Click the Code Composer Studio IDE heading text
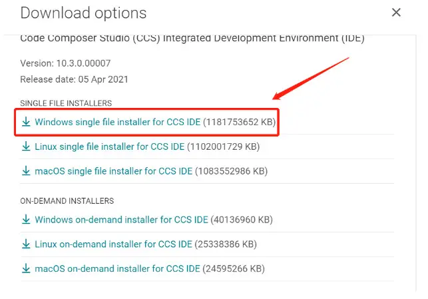This screenshot has width=428, height=299. 192,39
